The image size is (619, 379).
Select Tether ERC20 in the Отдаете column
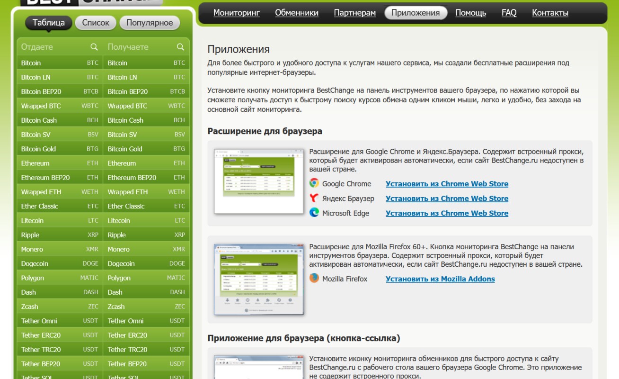click(x=60, y=335)
